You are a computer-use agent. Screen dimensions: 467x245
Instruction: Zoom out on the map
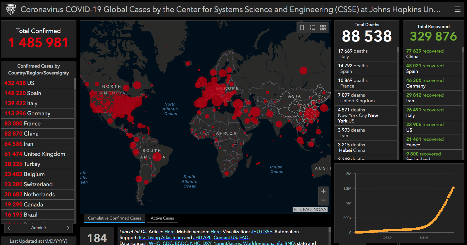pyautogui.click(x=323, y=200)
